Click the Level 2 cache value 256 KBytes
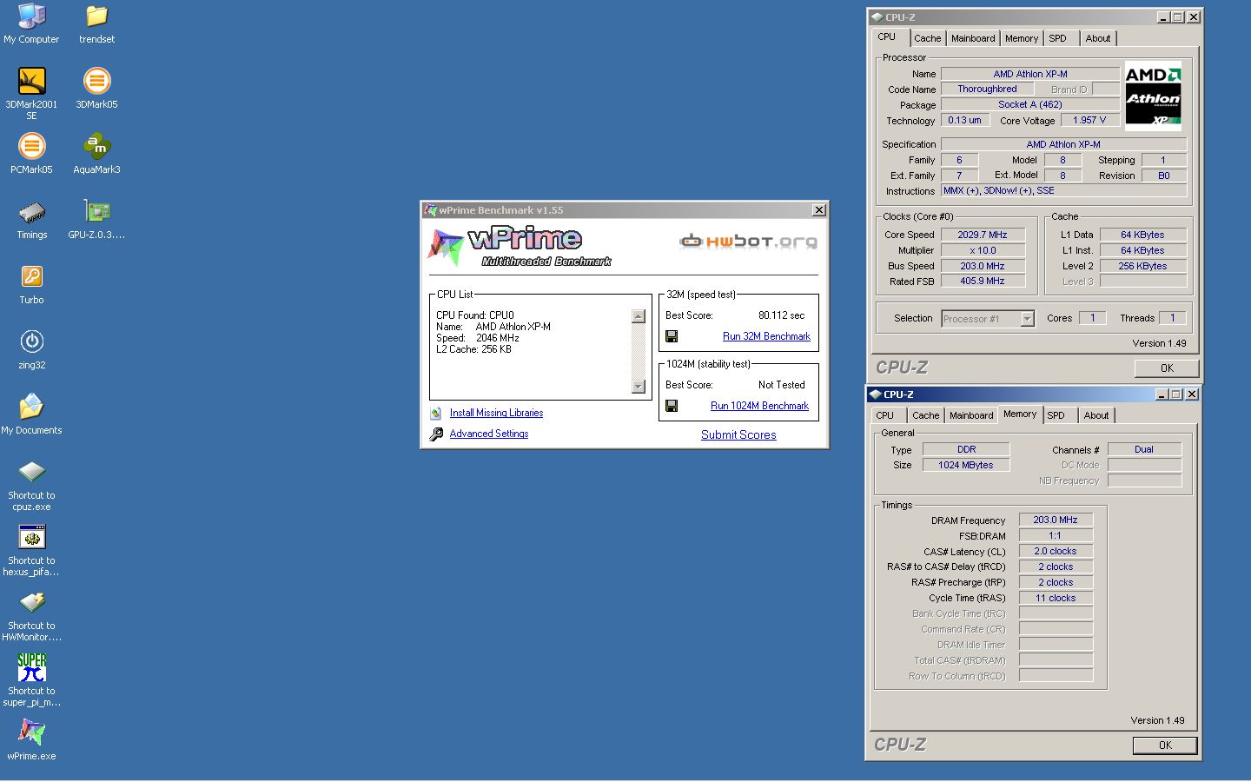 1142,266
